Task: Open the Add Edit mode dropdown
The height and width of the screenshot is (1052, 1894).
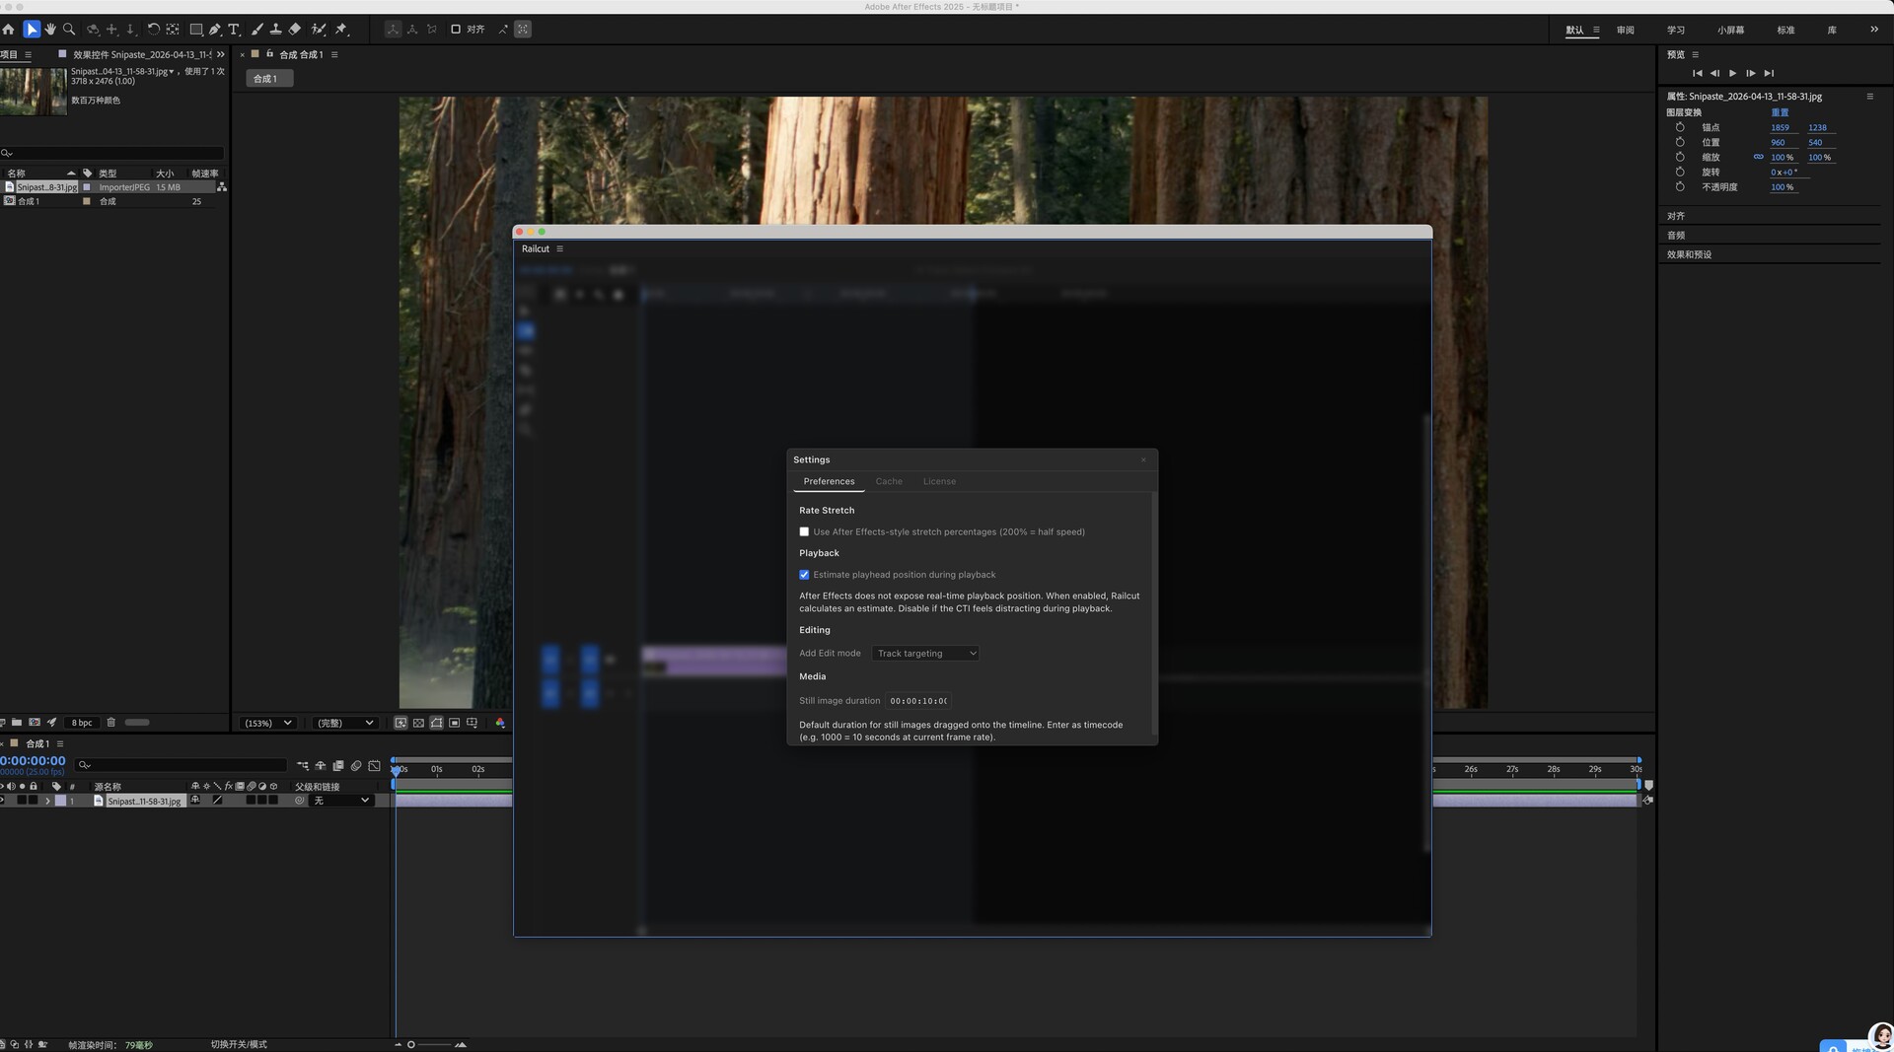Action: pos(925,654)
